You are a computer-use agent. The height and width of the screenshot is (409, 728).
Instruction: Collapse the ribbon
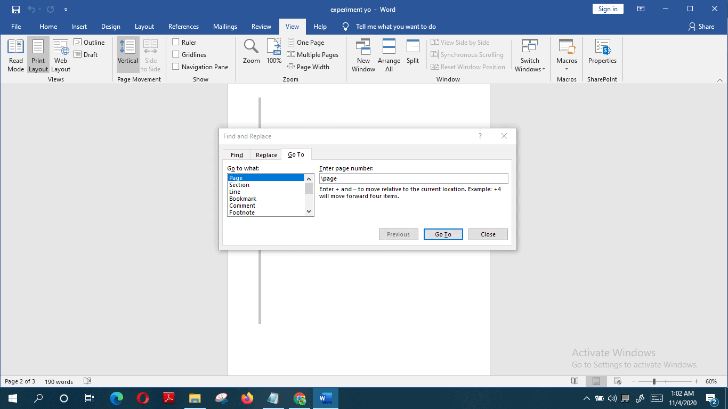[719, 80]
